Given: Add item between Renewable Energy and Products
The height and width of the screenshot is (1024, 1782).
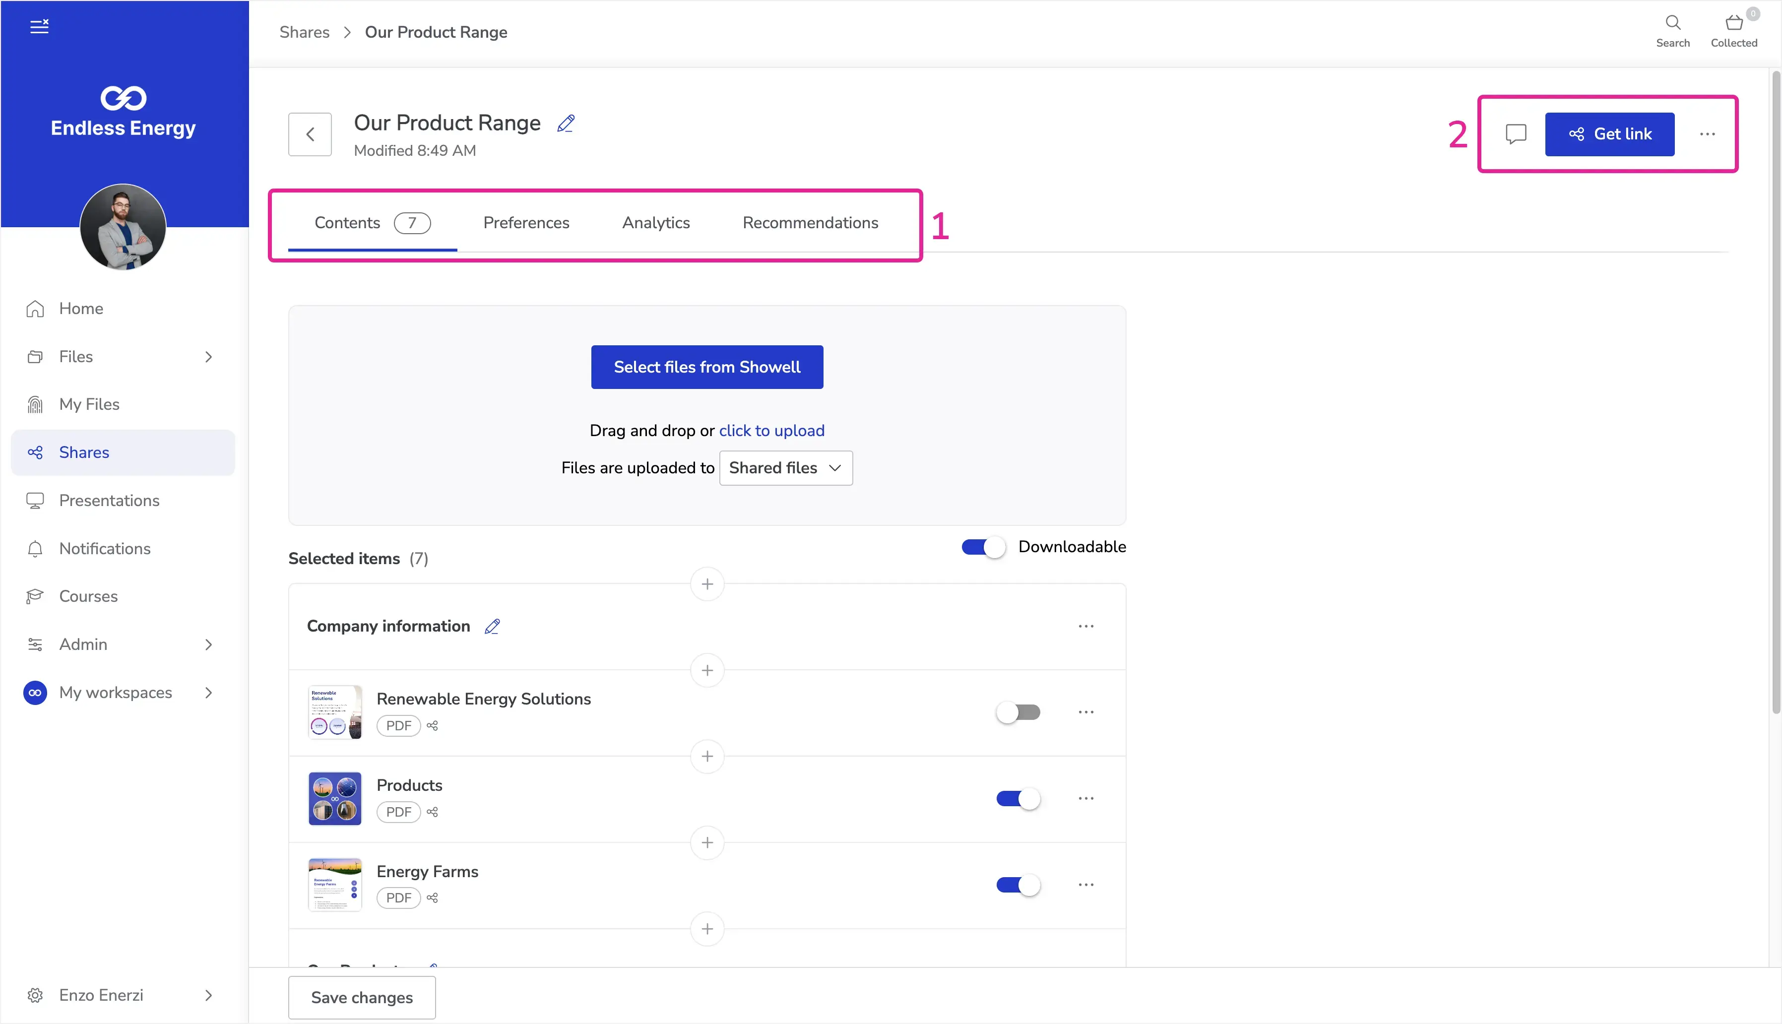Looking at the screenshot, I should (707, 756).
